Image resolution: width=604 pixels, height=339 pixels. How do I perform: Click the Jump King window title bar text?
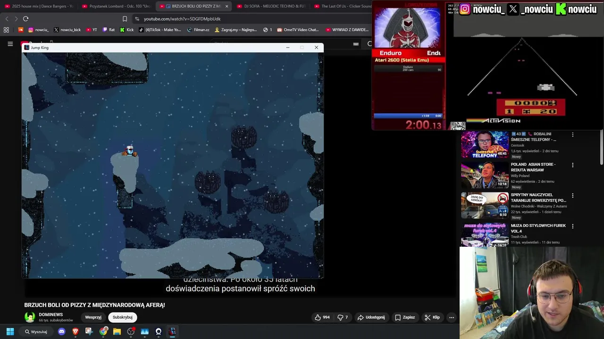[40, 48]
